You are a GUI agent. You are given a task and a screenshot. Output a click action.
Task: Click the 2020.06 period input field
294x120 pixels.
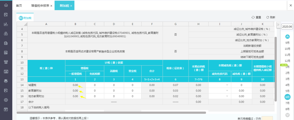pyautogui.click(x=287, y=26)
